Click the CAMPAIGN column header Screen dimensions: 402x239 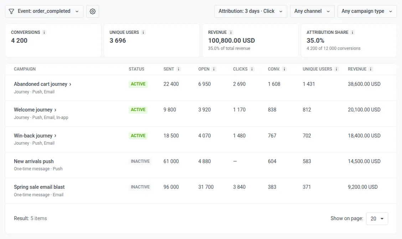25,69
